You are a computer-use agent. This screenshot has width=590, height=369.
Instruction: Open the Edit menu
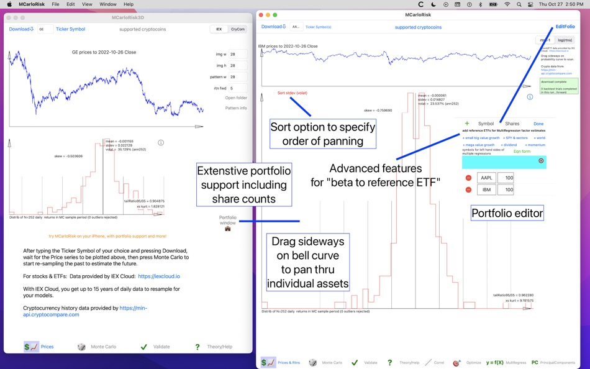coord(71,4)
